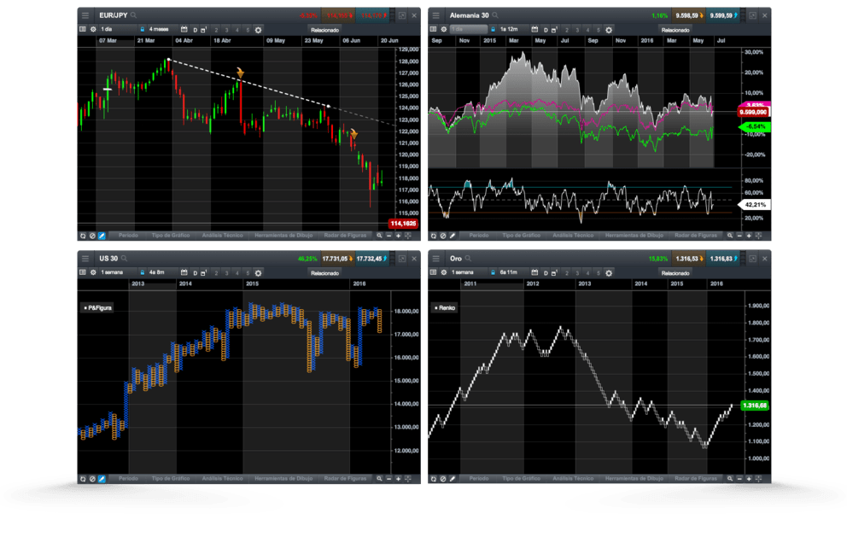847x537 pixels.
Task: Toggle side panel icon in Oro toolbar
Action: coord(433,273)
